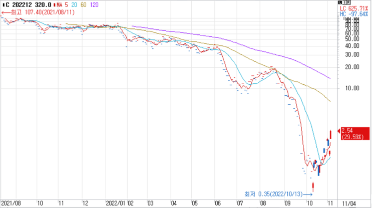Click the 12 month label on date axis
This screenshot has height=208, width=372.
(x=85, y=204)
